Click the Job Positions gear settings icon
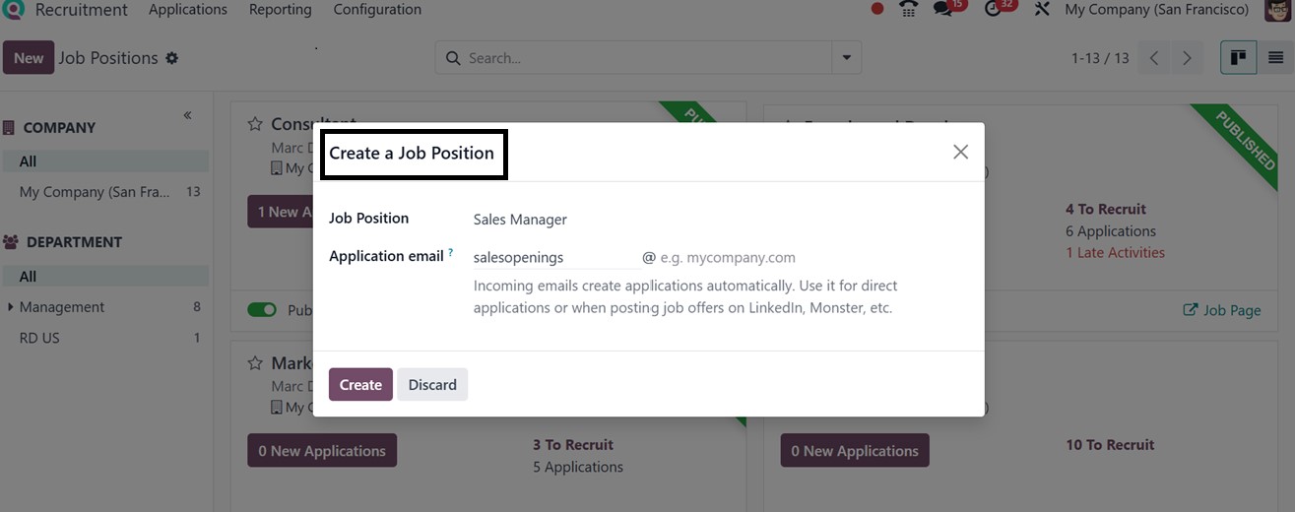 (172, 58)
